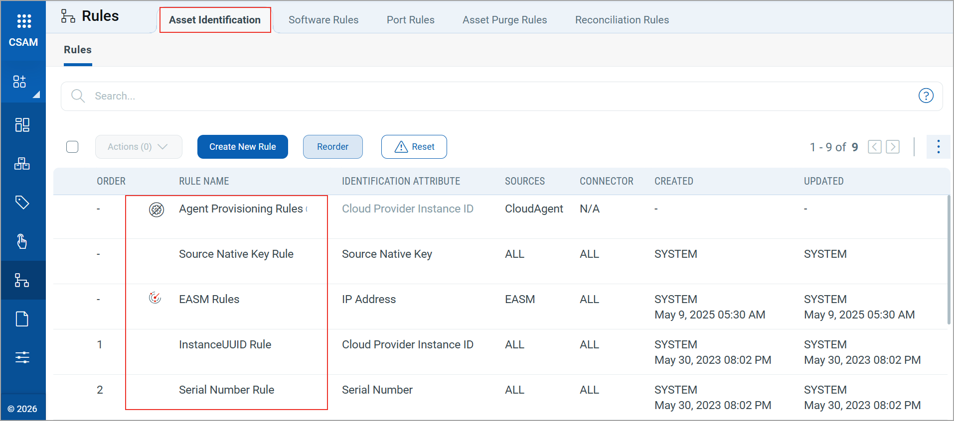Screen dimensions: 954x421
Task: Open the tags icon in sidebar
Action: click(x=22, y=202)
